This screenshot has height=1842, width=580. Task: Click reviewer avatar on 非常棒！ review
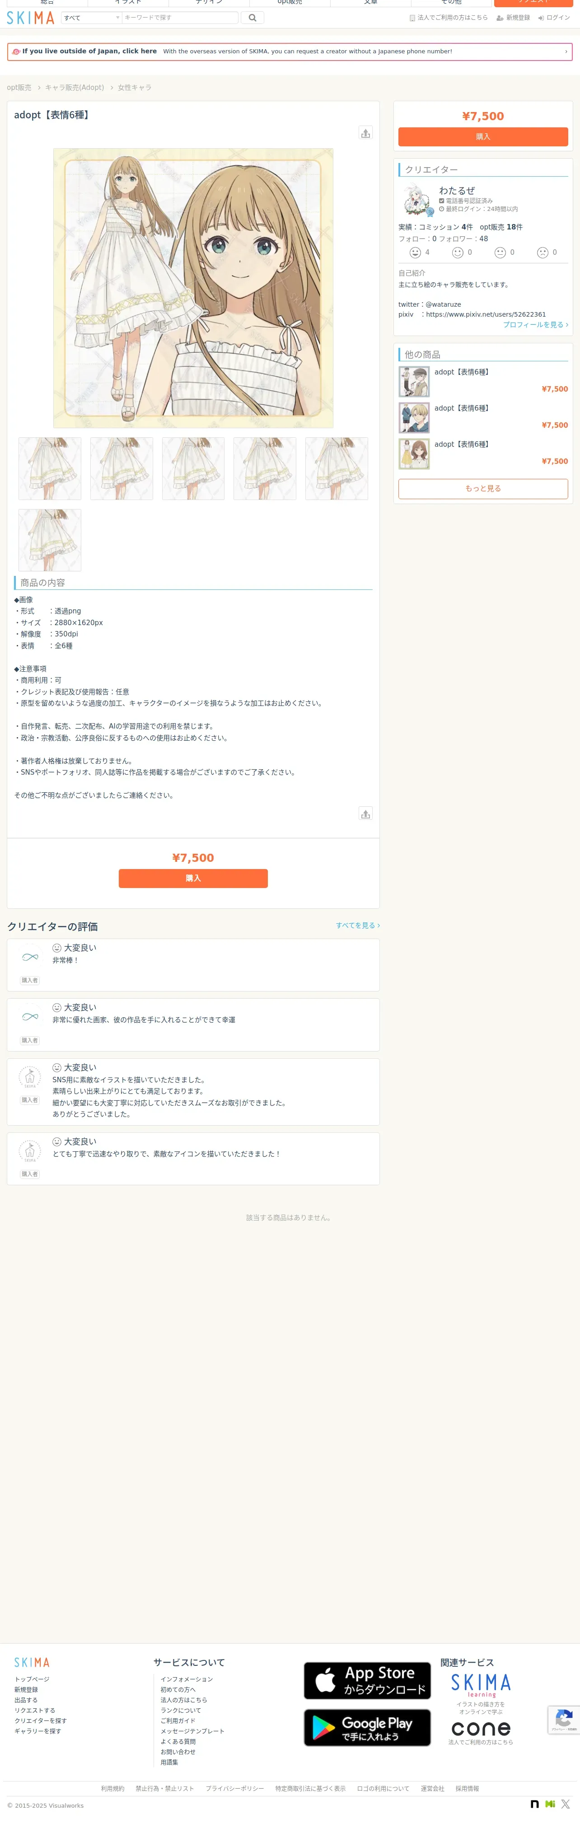[x=30, y=957]
